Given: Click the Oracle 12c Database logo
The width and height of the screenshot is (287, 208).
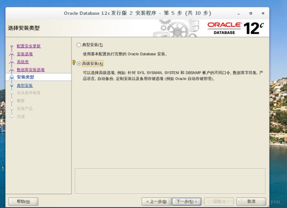Looking at the screenshot, I should pos(236,28).
